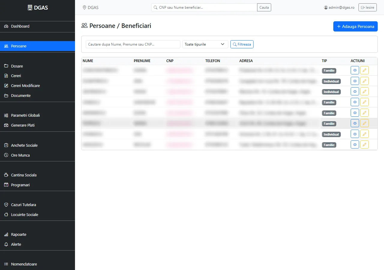
Task: Click the TIP column header
Action: (324, 61)
